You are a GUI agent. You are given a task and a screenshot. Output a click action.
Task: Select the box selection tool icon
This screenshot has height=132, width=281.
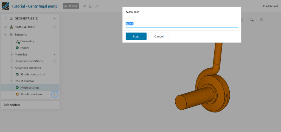(x=252, y=20)
